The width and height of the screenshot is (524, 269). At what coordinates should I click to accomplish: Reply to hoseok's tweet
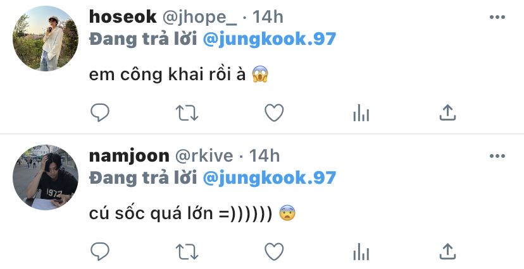click(x=99, y=113)
